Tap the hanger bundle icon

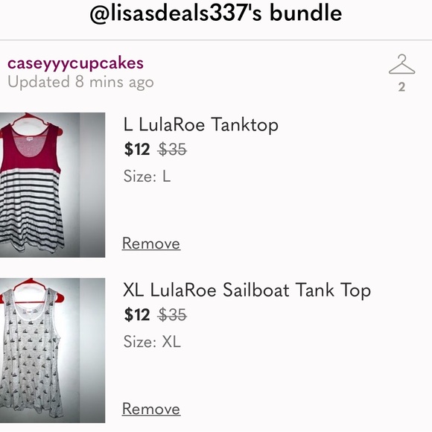[x=401, y=64]
